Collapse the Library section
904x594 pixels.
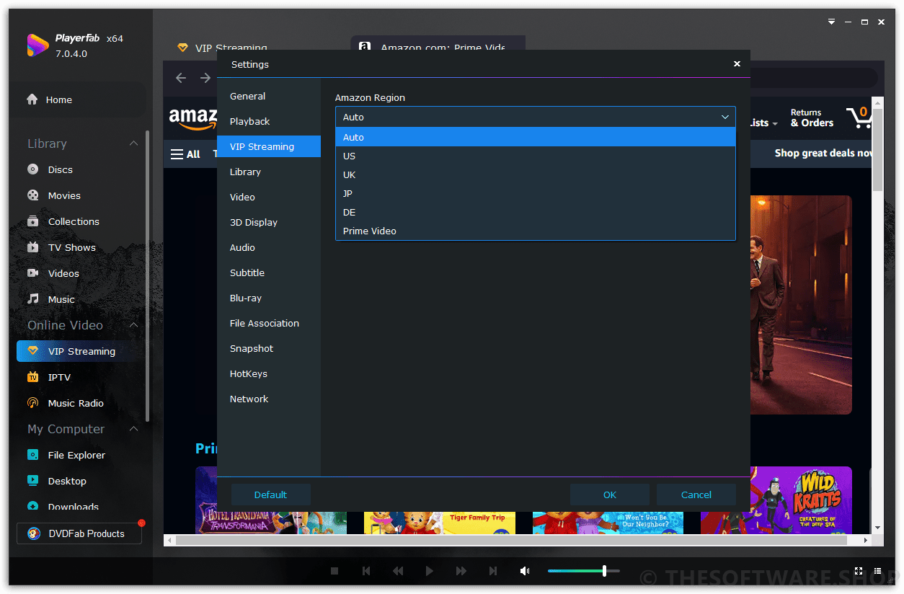tap(133, 143)
